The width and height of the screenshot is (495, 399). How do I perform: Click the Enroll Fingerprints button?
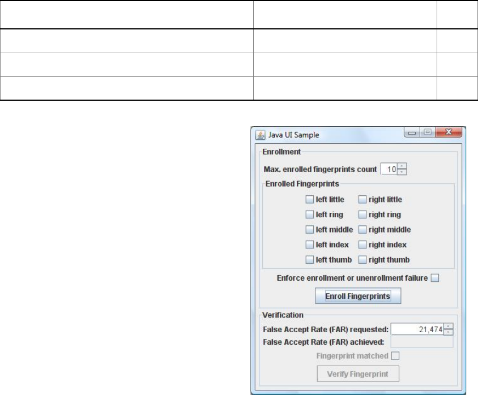pos(358,296)
